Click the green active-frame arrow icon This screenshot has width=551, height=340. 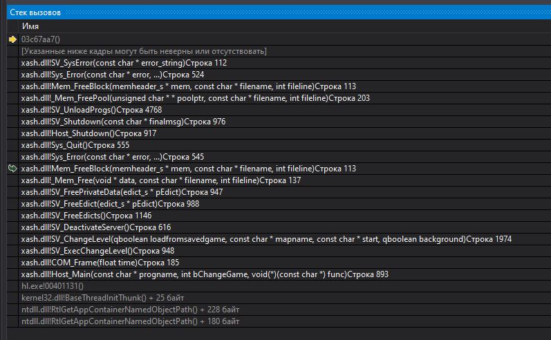[x=12, y=169]
